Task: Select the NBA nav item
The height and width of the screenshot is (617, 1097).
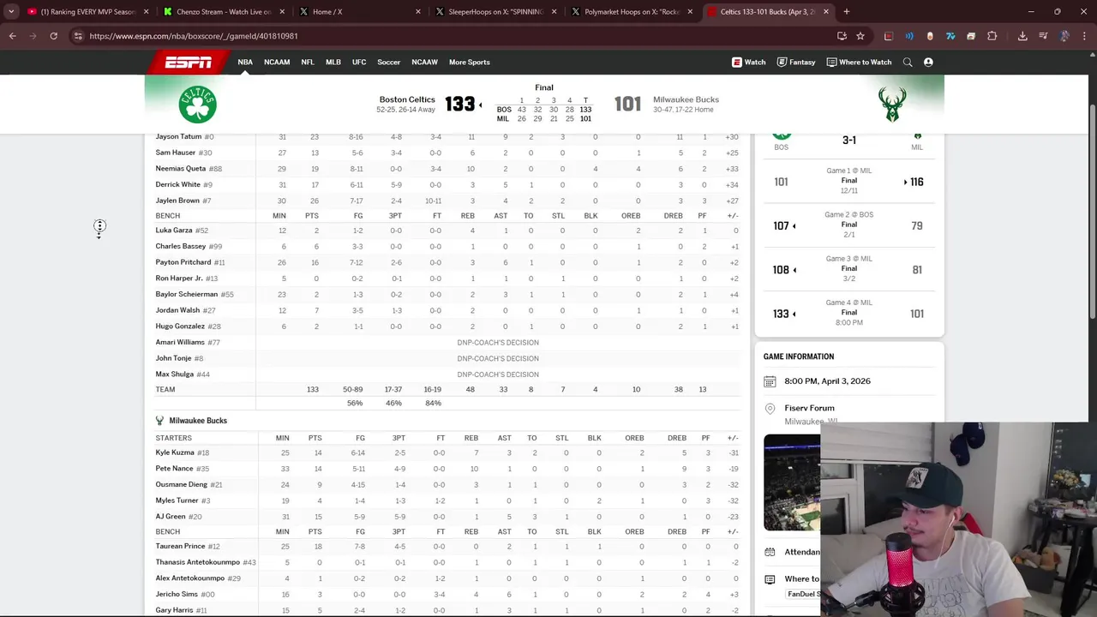Action: pos(245,62)
